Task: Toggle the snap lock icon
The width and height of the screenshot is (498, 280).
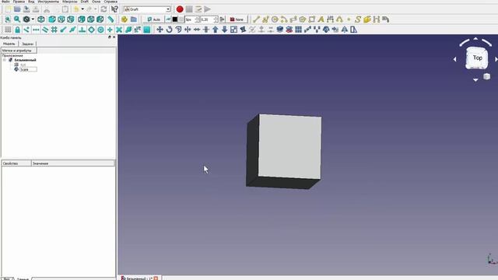Action: pyautogui.click(x=17, y=30)
